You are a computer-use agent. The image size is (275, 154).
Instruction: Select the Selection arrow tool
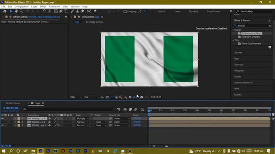[11, 11]
